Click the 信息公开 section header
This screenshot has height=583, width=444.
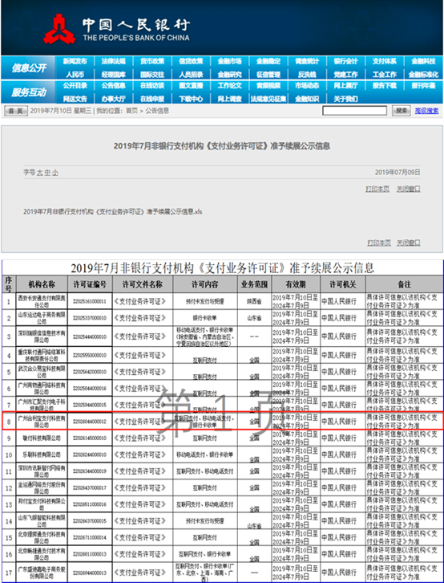29,68
